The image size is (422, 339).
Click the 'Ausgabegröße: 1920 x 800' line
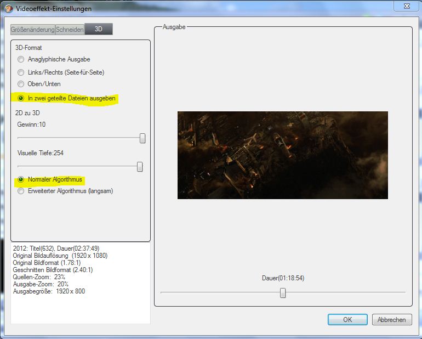pos(49,291)
